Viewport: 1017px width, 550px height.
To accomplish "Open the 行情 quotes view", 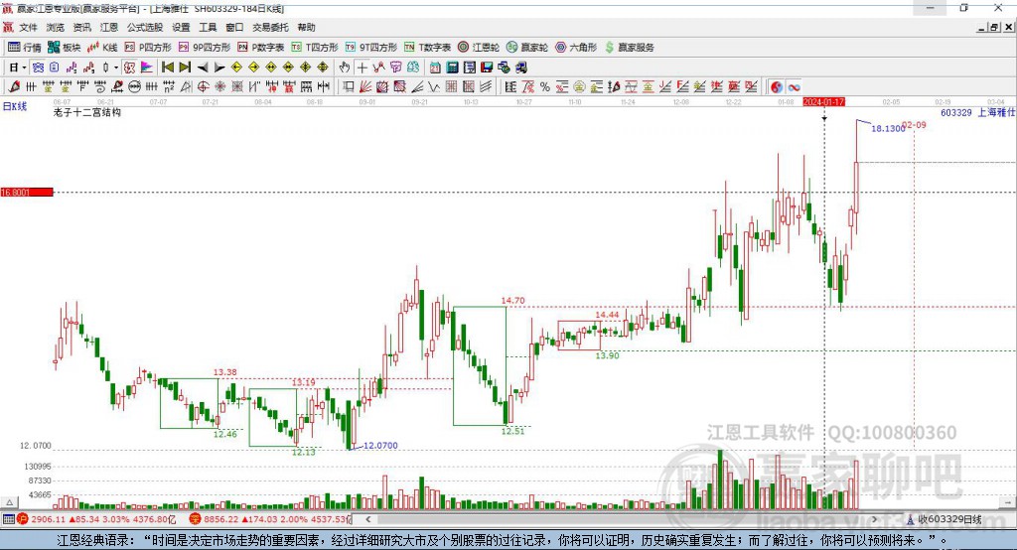I will click(25, 48).
